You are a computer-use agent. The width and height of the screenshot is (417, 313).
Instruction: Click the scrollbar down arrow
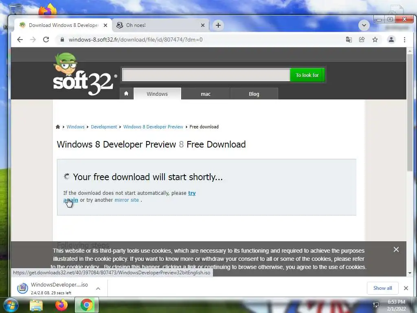(x=410, y=273)
